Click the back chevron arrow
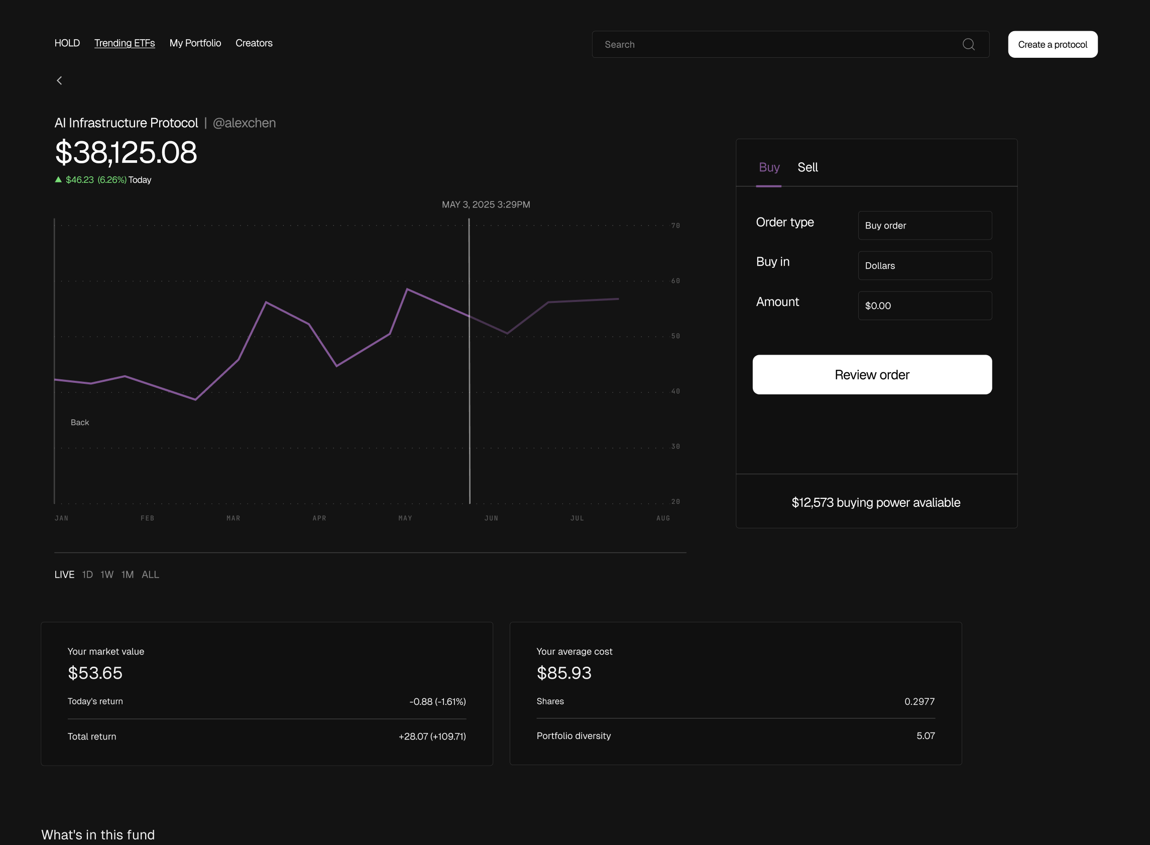Screen dimensions: 1150x845 tap(59, 81)
